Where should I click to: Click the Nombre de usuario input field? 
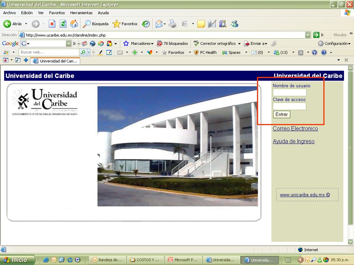[289, 92]
